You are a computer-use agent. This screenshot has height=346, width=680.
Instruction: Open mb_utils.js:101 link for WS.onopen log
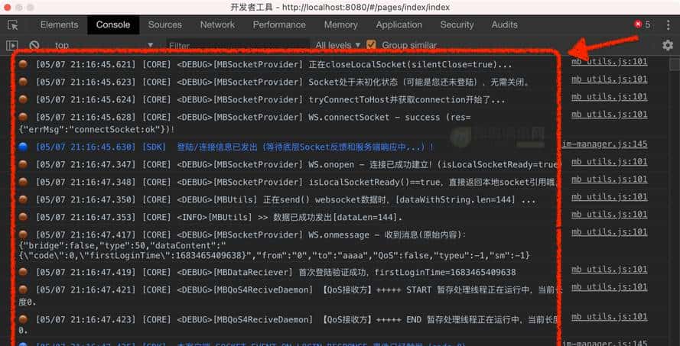click(610, 161)
